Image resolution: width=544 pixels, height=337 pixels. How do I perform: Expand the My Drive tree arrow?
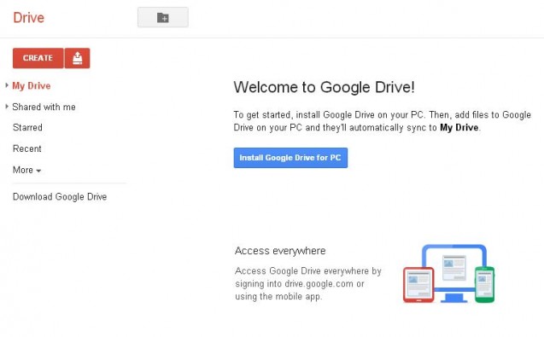tap(7, 85)
